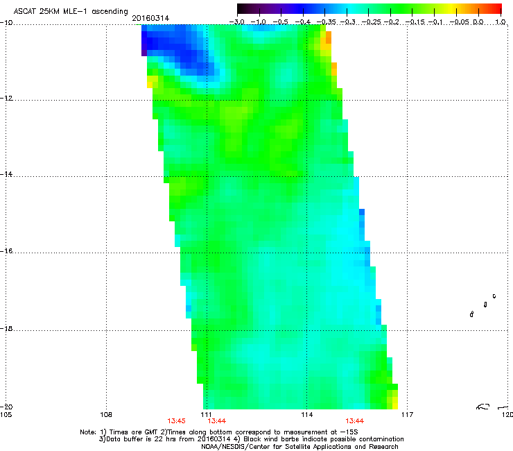Click the -12 latitude axis label
This screenshot has width=513, height=451.
point(6,98)
